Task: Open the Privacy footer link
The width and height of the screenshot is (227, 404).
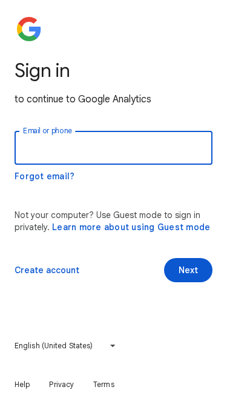Action: 61,385
